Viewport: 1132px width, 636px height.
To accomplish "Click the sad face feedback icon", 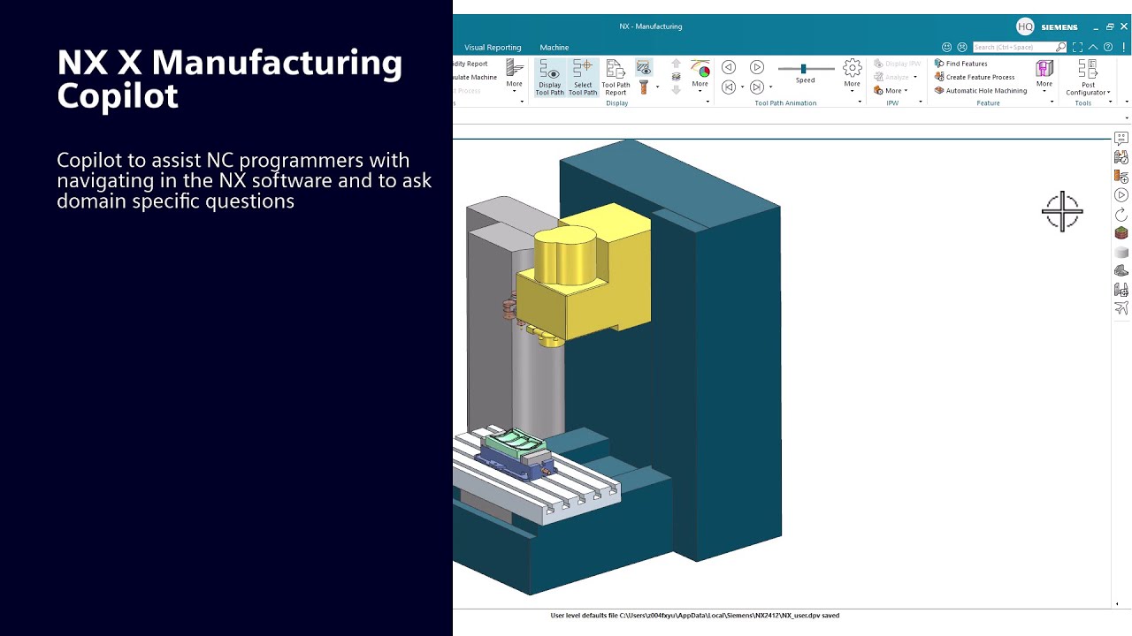I will click(962, 47).
